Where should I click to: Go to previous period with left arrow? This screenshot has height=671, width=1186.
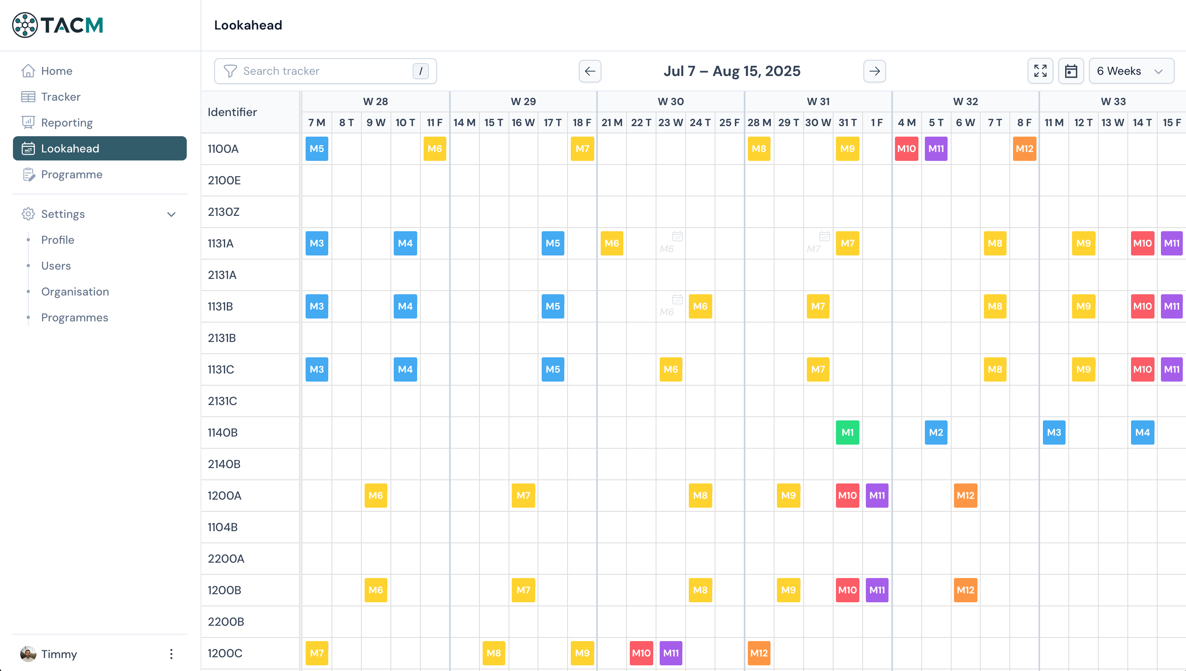[x=590, y=71]
